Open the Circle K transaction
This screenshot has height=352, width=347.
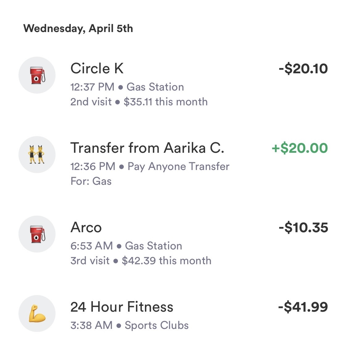[x=97, y=68]
